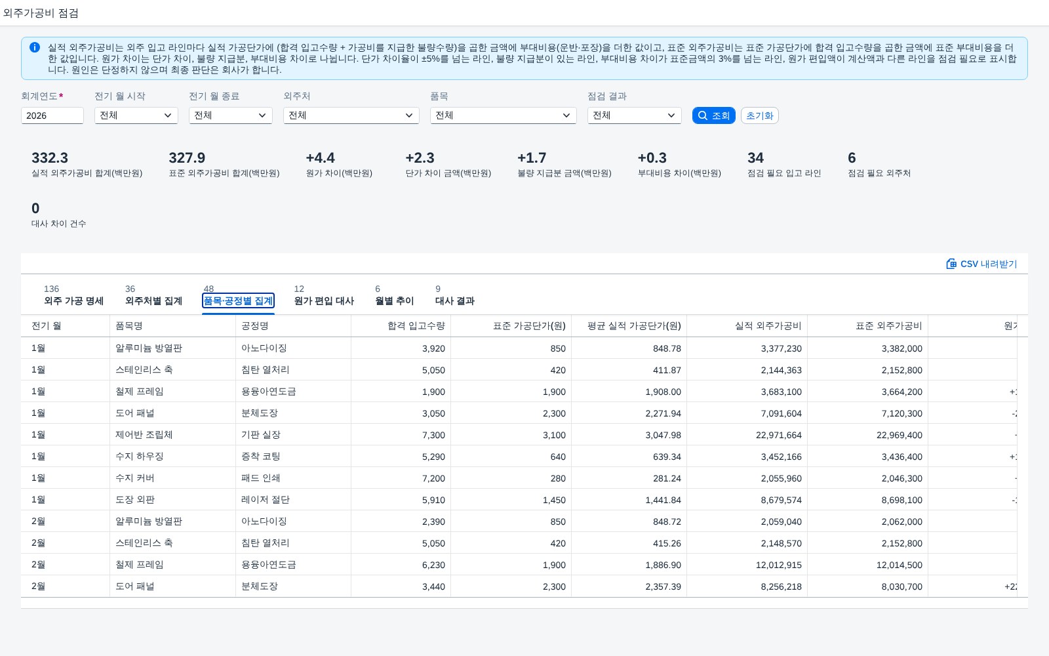Open the 월별 추이 tab
The height and width of the screenshot is (656, 1049).
pos(394,300)
